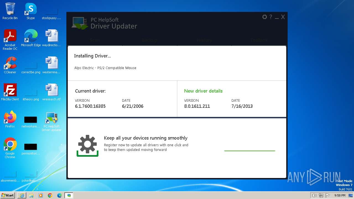Open FileZilla Client shortcut

point(10,92)
